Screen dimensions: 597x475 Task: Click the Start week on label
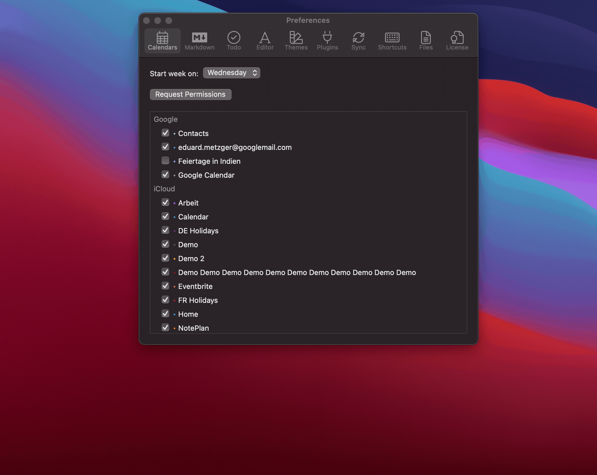pyautogui.click(x=174, y=74)
